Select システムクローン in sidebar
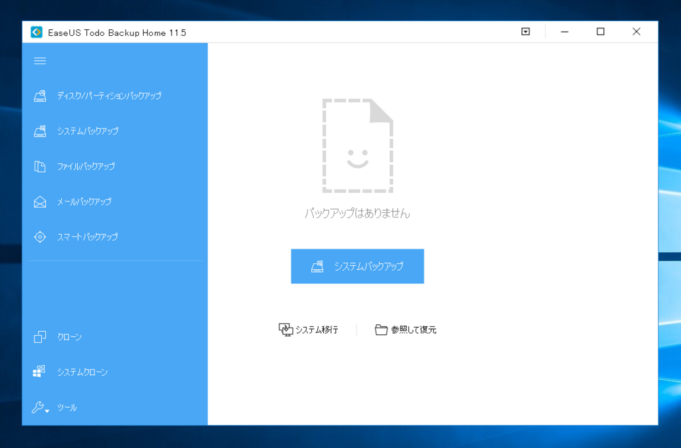Image resolution: width=681 pixels, height=448 pixels. (82, 372)
